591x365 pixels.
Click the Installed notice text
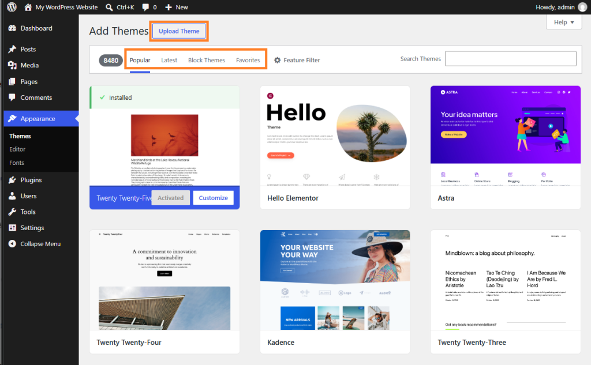click(x=120, y=97)
